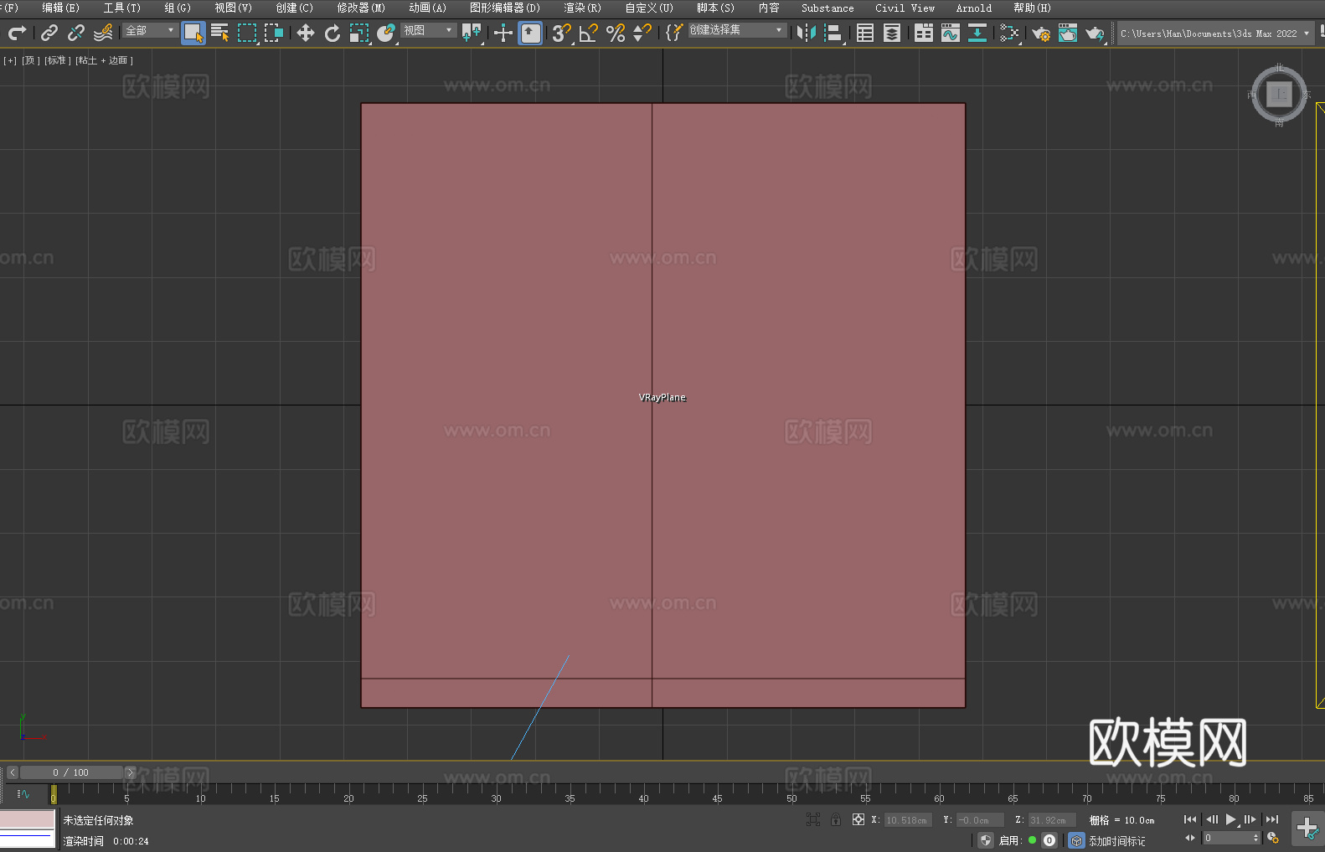This screenshot has width=1325, height=852.
Task: Toggle the Angle Snap button
Action: coord(589,33)
